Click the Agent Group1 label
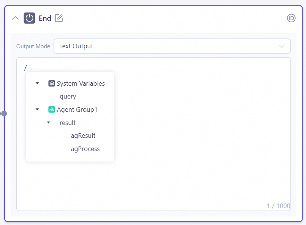Image resolution: width=306 pixels, height=225 pixels. point(77,109)
